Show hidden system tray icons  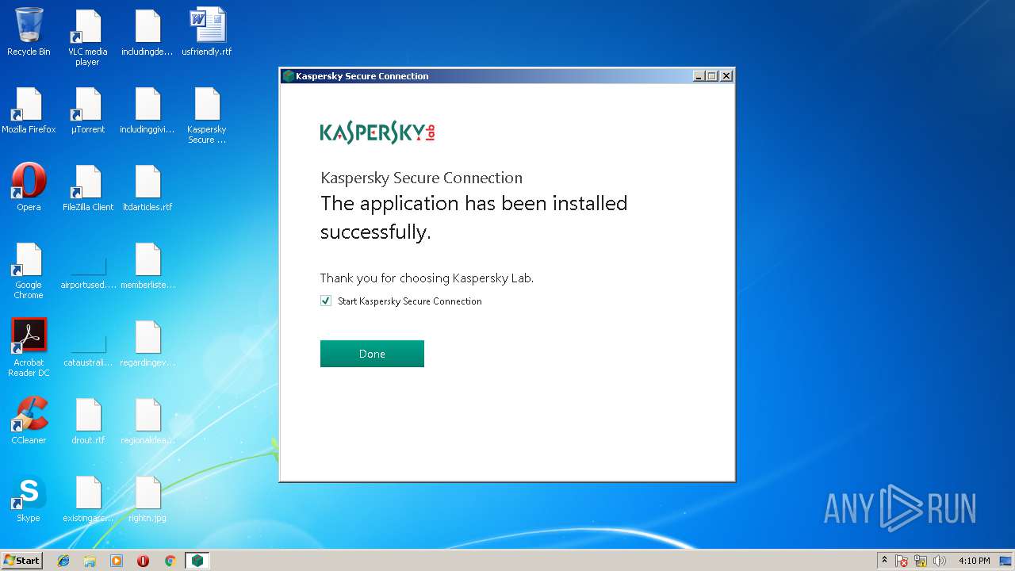click(884, 560)
